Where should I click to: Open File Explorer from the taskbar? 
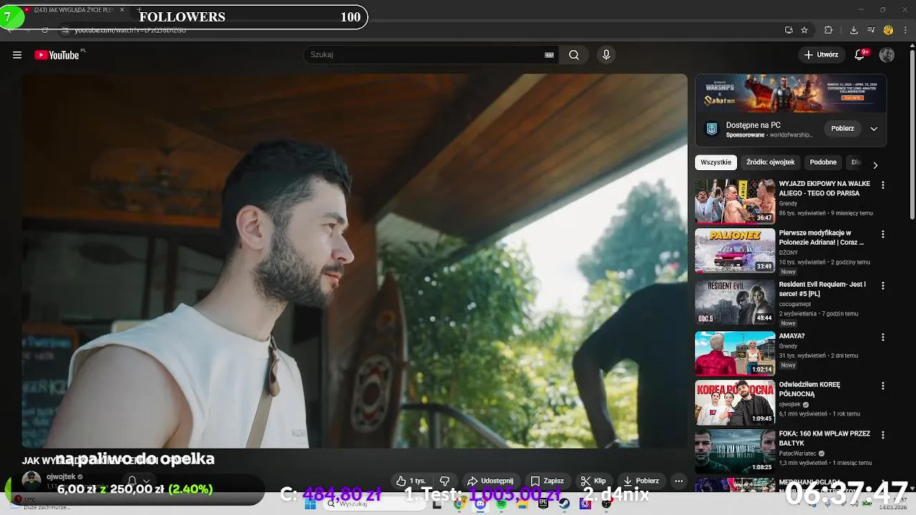coord(522,504)
